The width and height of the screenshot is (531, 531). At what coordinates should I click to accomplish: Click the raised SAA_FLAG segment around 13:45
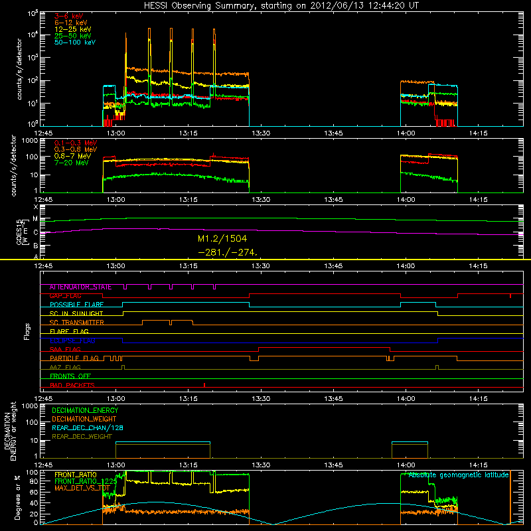click(324, 348)
